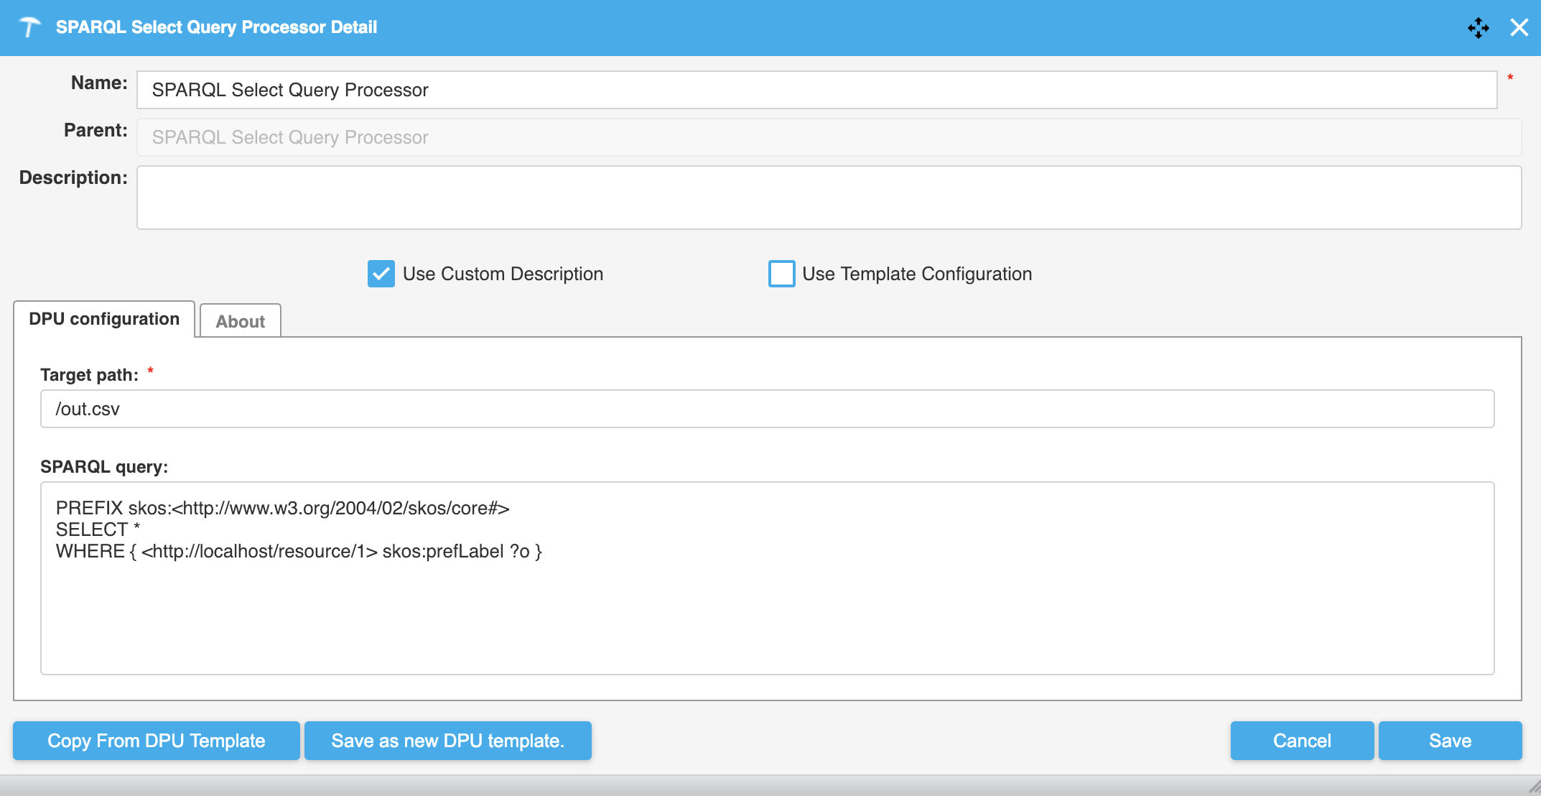Viewport: 1541px width, 796px height.
Task: Select the DPU configuration tab
Action: (x=104, y=319)
